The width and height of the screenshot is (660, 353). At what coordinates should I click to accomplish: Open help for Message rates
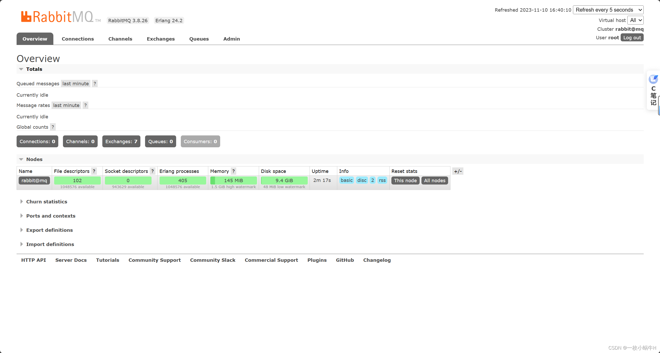(85, 105)
